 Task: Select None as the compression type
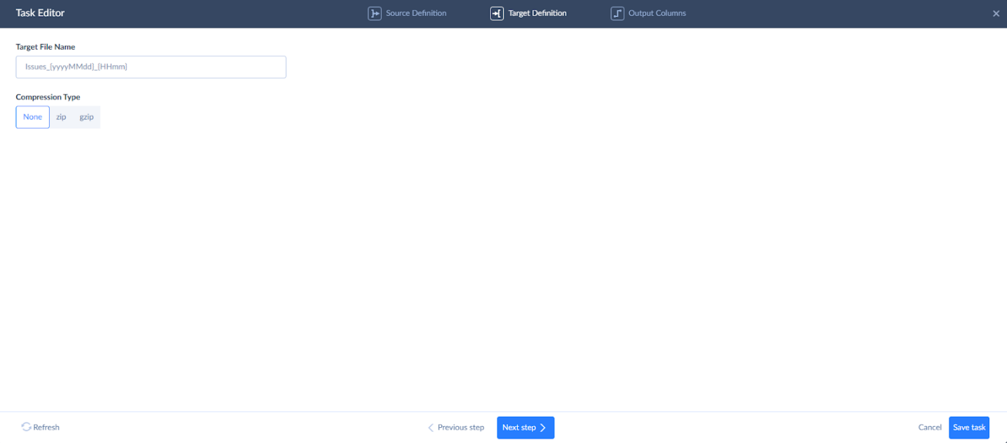point(32,117)
